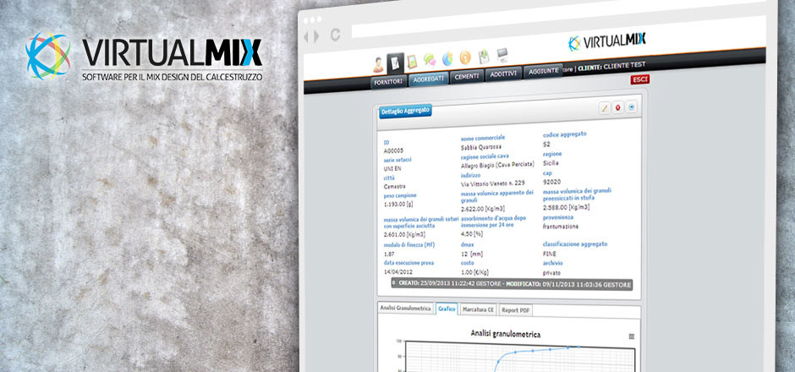Open the chat bubbles icon
Viewport: 795px width, 372px height.
430,59
